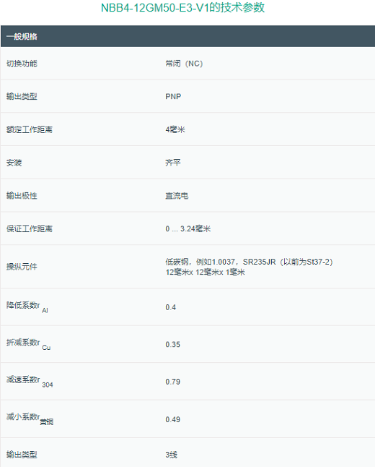The image size is (375, 467).
Task: Click the 额定工作距离 label
Action: 30,129
